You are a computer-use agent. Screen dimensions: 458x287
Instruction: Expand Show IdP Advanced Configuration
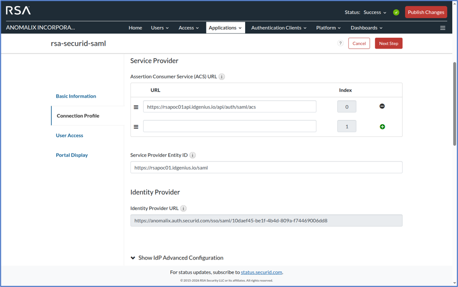point(177,258)
